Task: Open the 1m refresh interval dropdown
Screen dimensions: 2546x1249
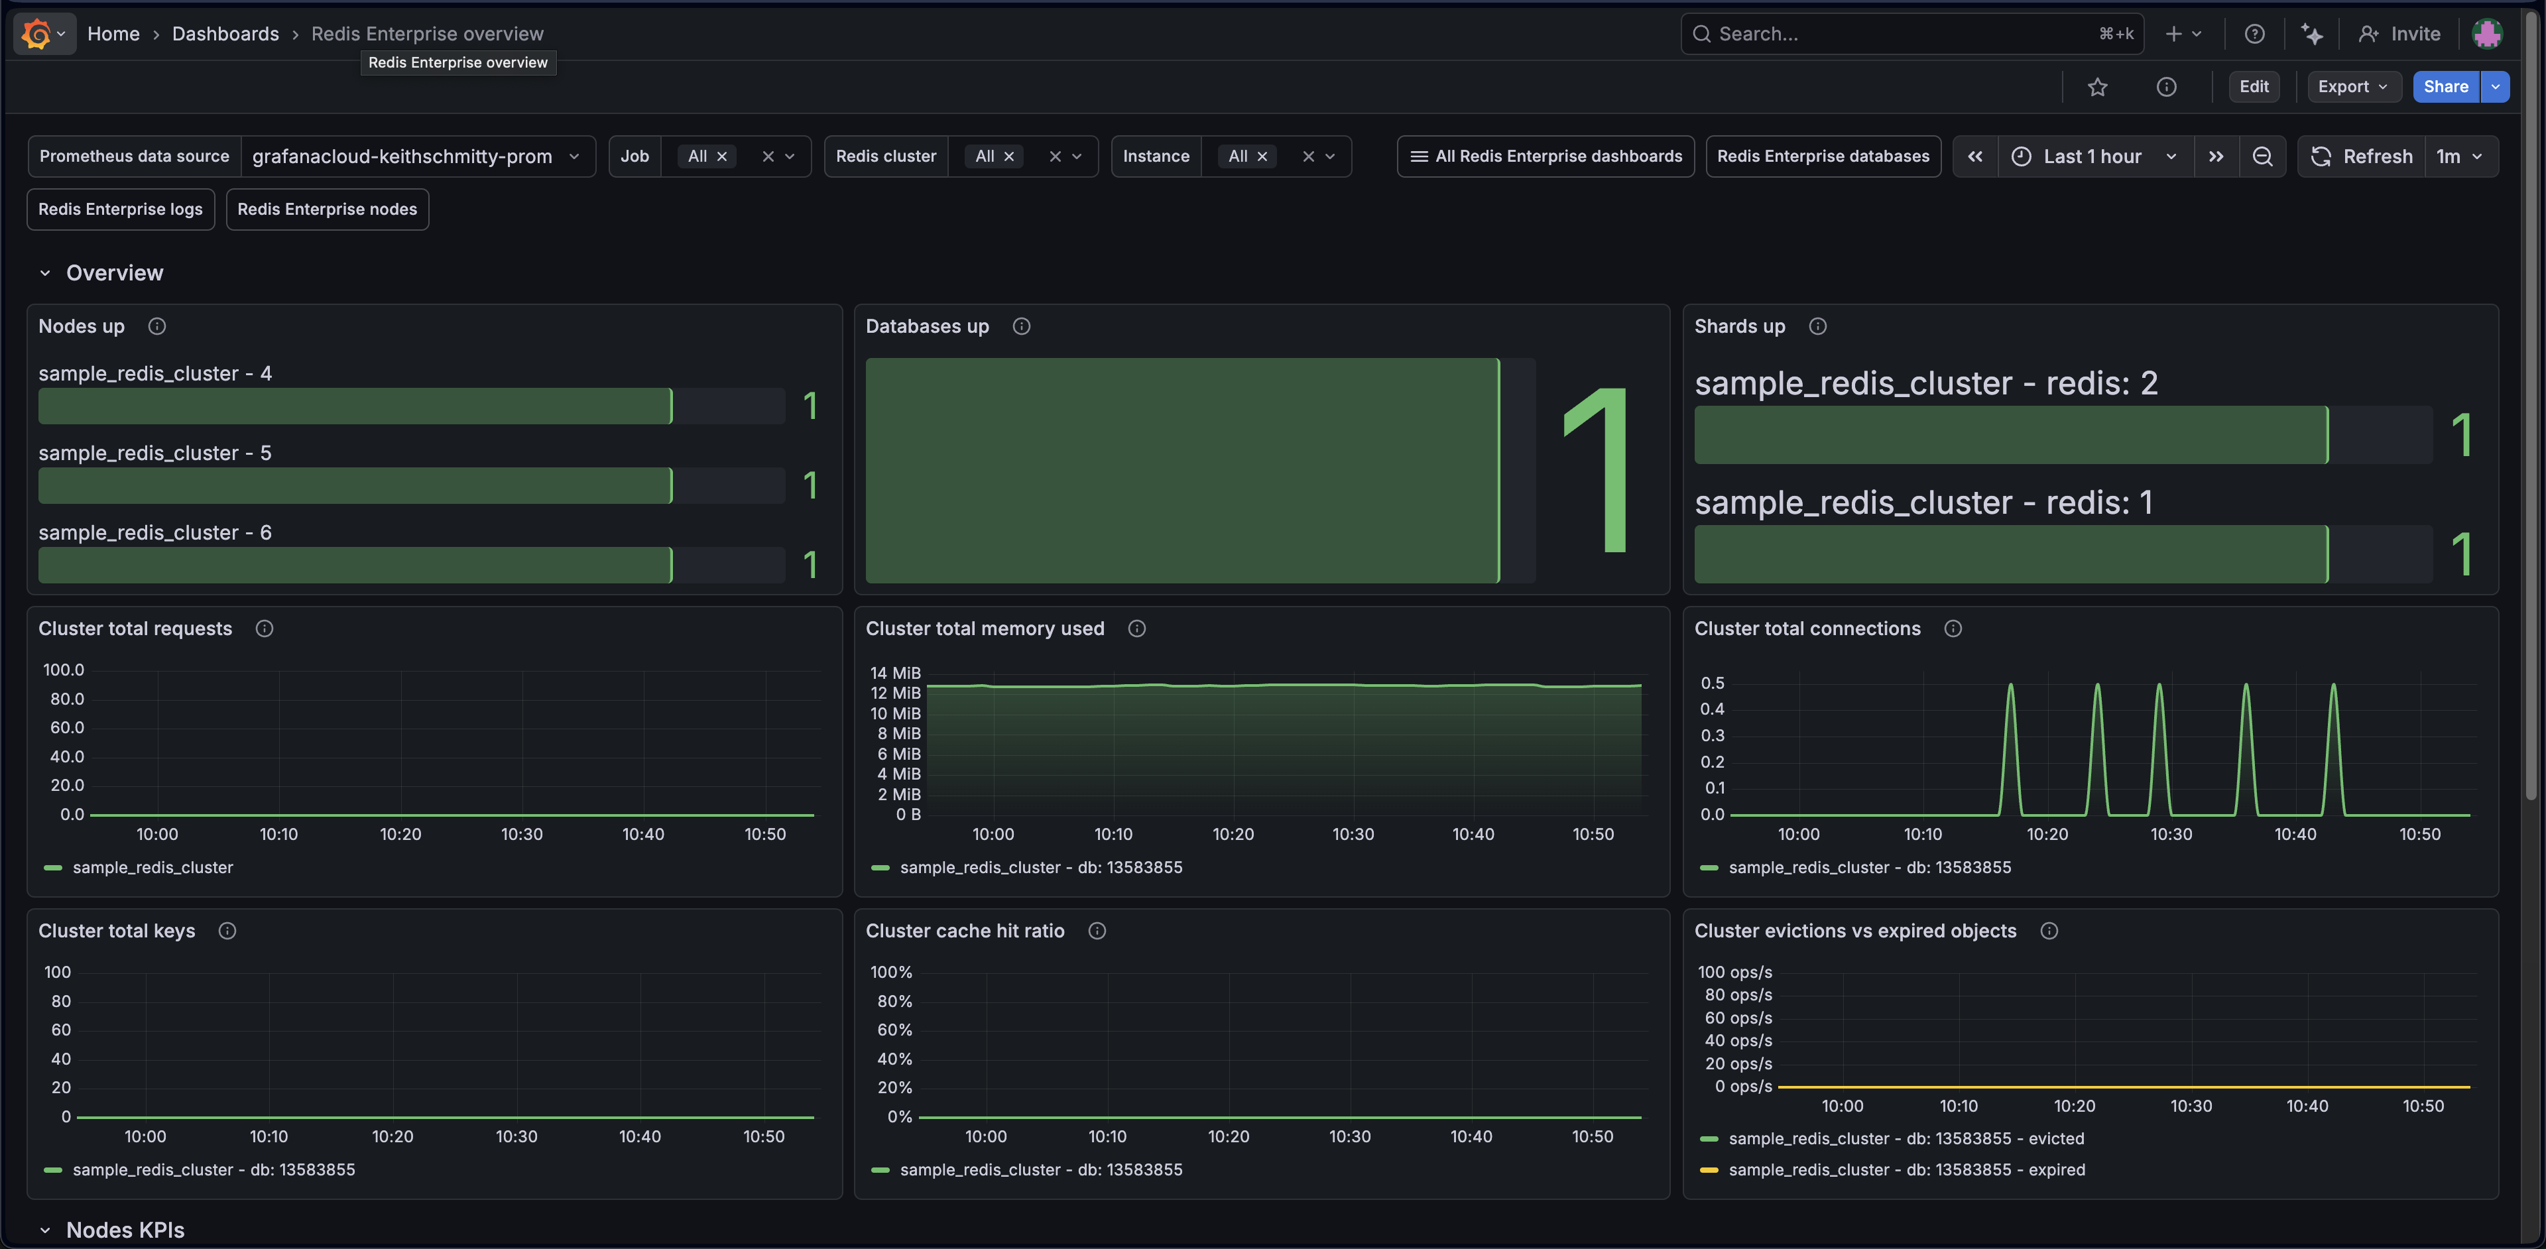Action: (2460, 156)
